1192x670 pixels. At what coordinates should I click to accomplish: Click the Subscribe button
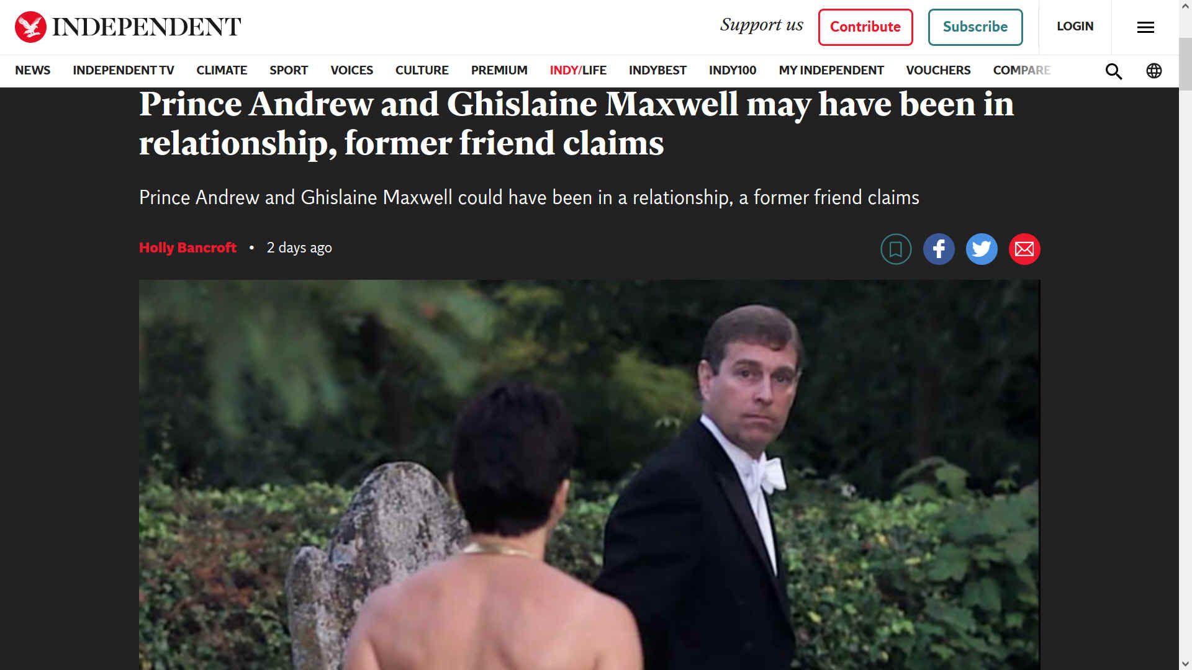(975, 27)
